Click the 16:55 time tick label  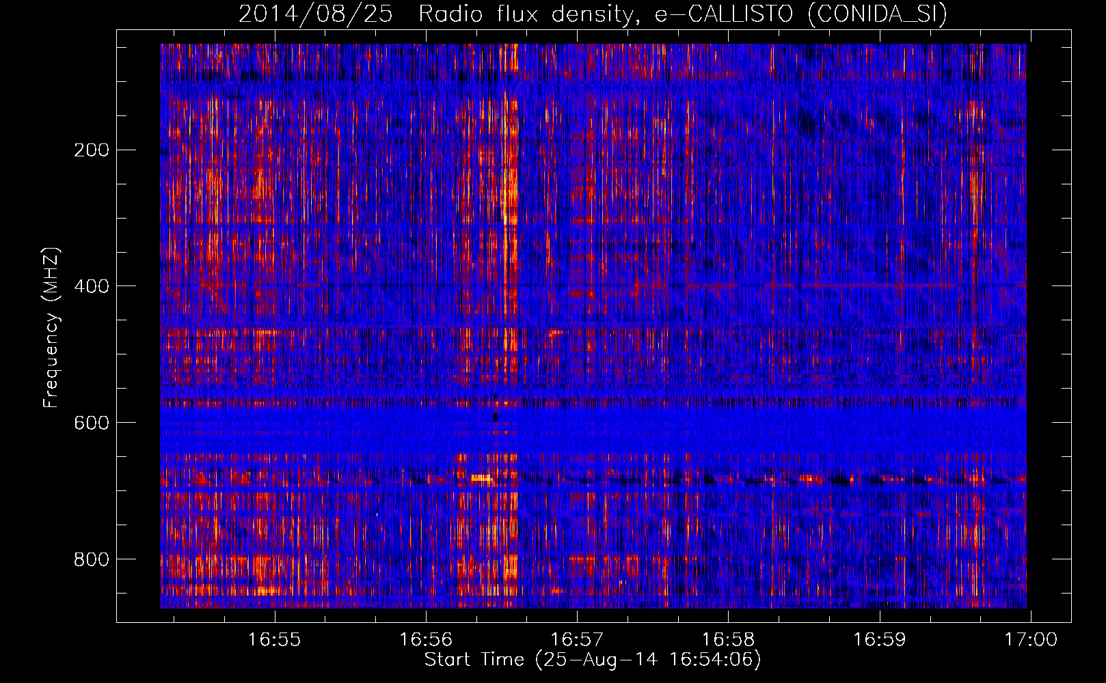[275, 639]
